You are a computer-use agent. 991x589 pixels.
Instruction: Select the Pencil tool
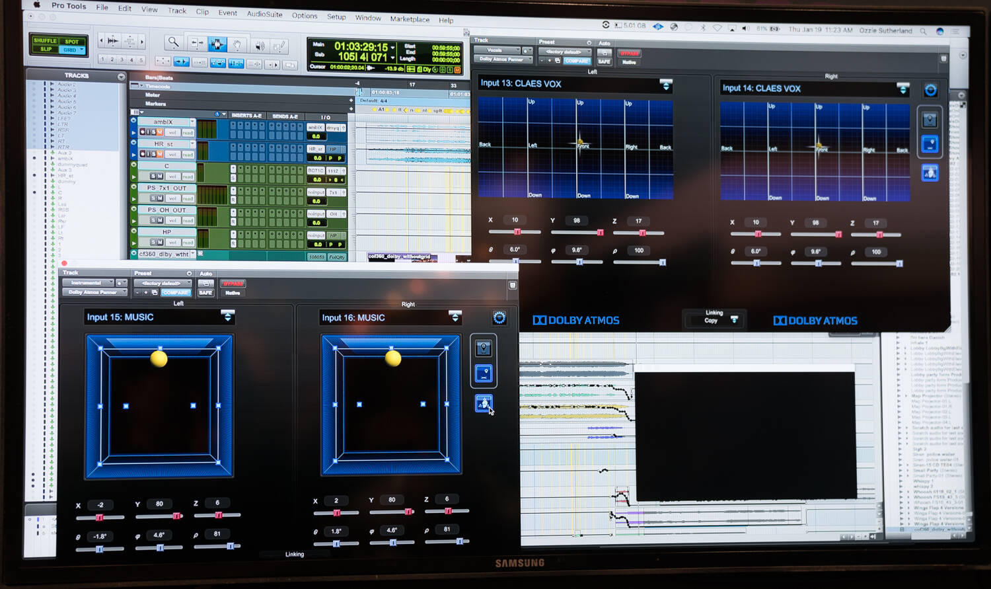pyautogui.click(x=279, y=46)
